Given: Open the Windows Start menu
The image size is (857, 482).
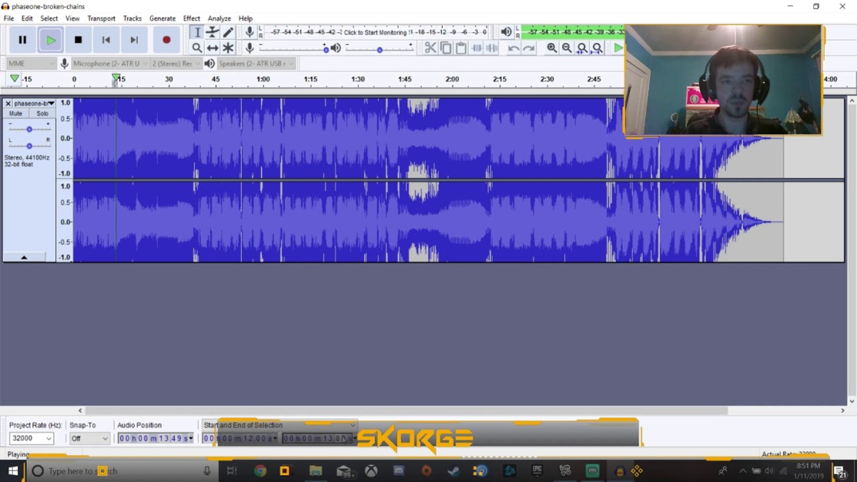Looking at the screenshot, I should click(x=13, y=471).
